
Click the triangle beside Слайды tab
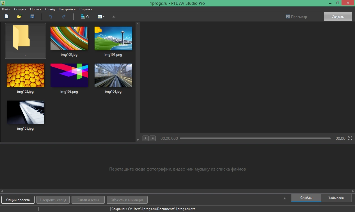(x=285, y=198)
